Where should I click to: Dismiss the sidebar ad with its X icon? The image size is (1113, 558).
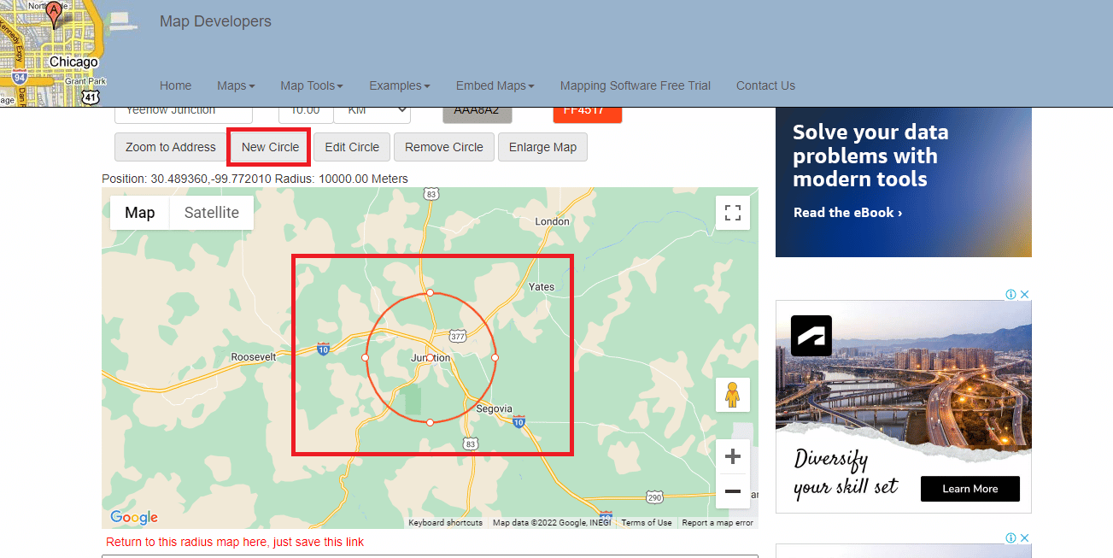[x=1025, y=293]
